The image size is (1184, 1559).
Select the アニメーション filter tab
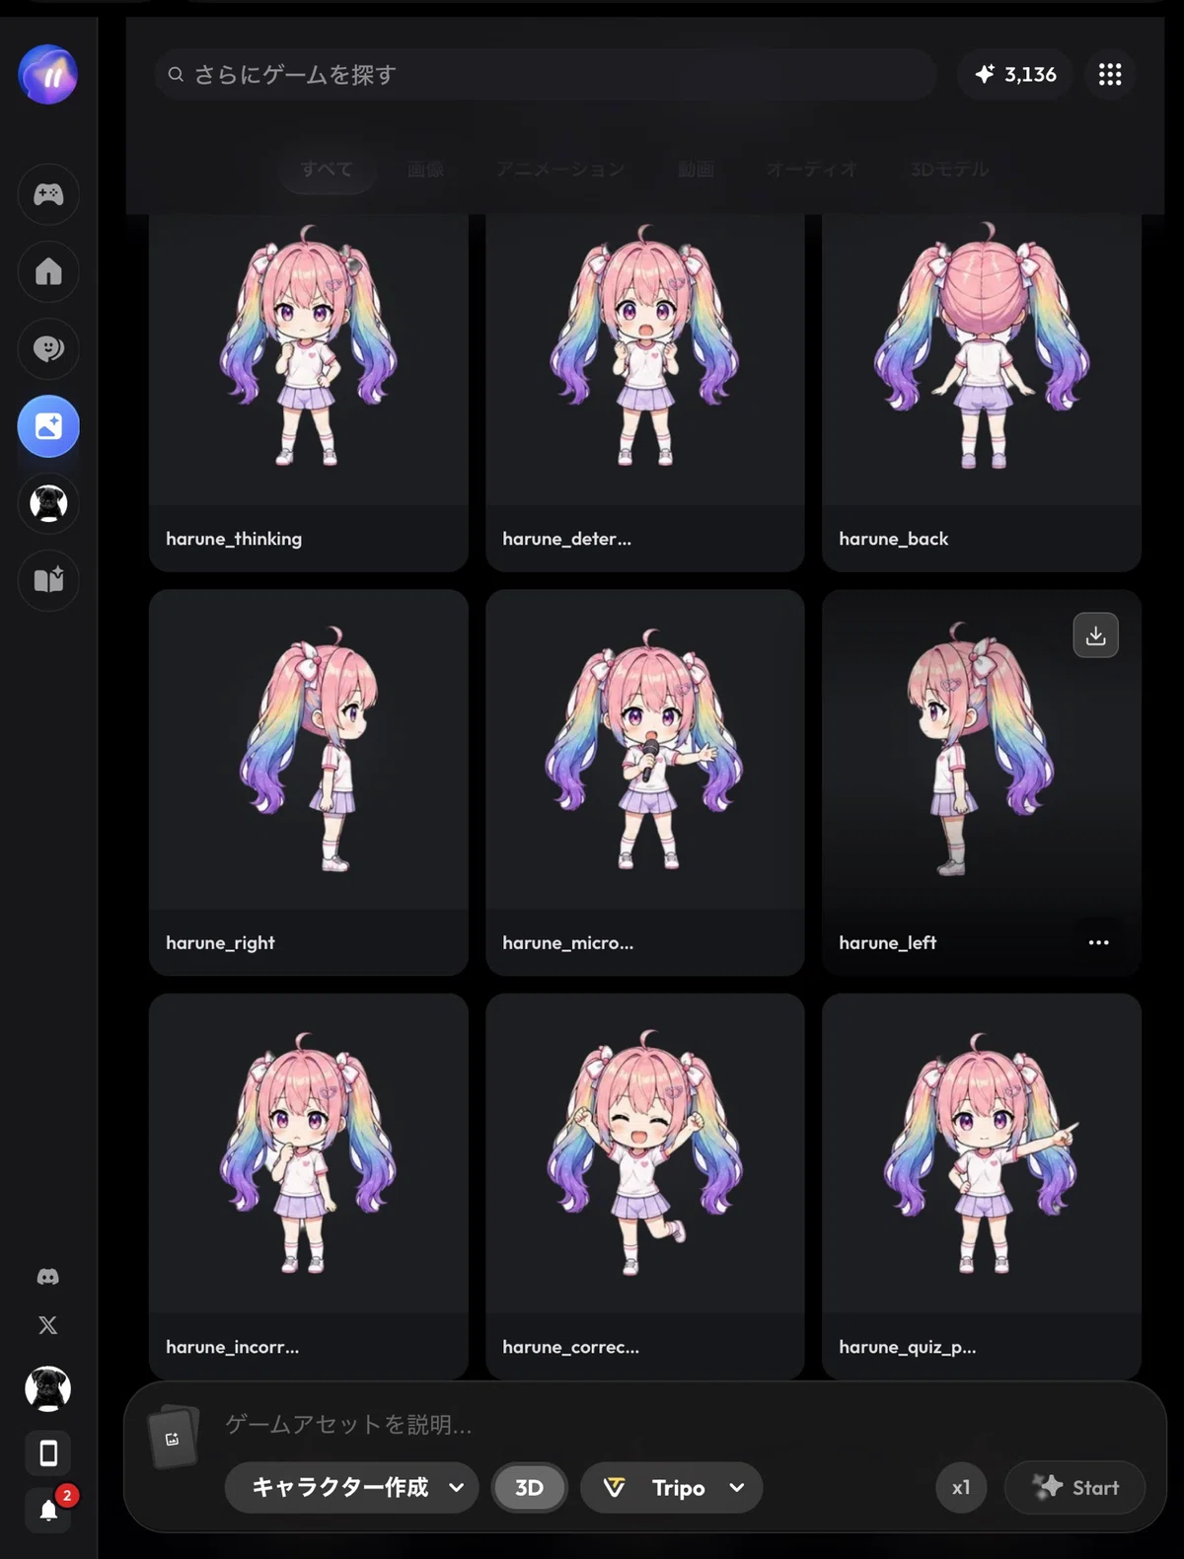click(560, 170)
